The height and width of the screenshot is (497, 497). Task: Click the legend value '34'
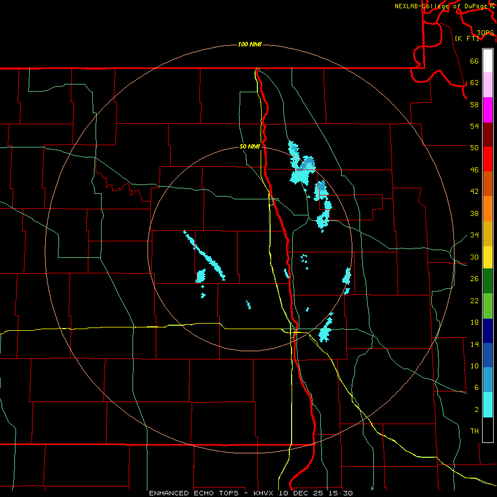(x=474, y=235)
